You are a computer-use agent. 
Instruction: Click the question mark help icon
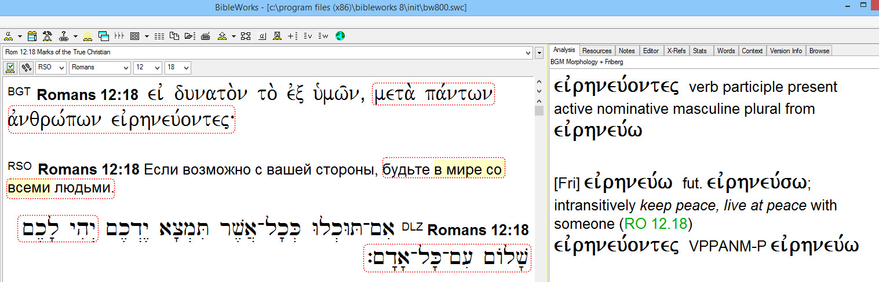tap(64, 36)
